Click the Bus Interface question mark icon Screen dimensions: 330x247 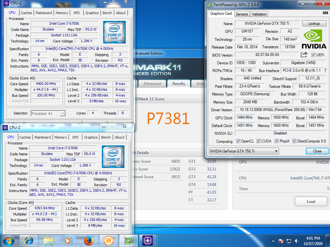[325, 70]
